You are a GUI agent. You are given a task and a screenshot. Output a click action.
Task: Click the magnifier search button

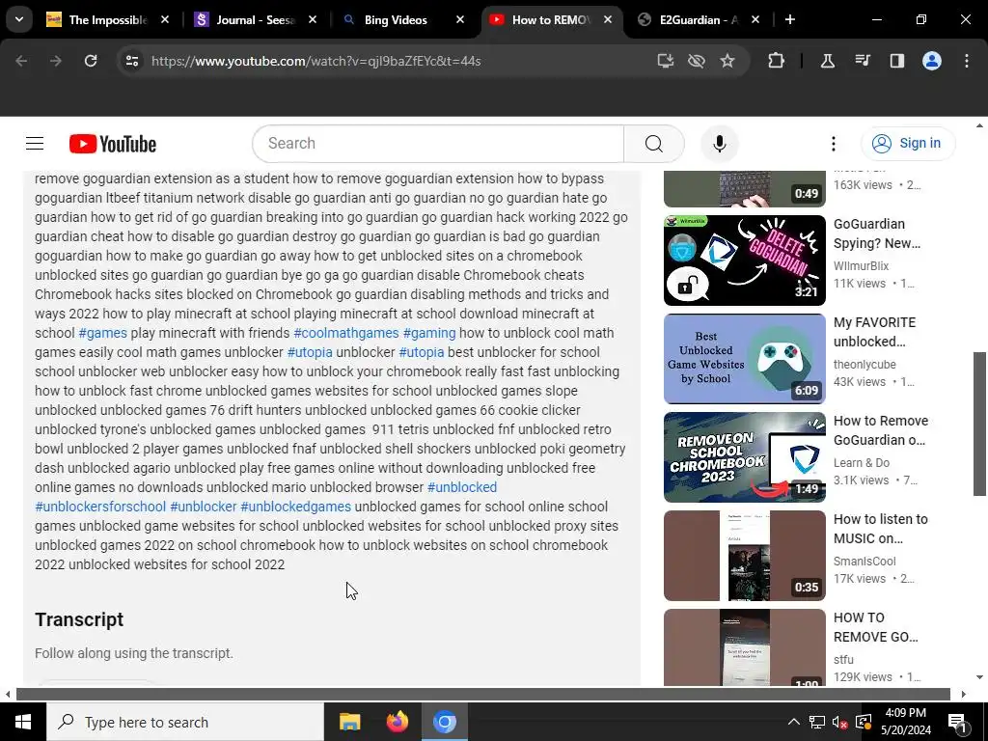tap(654, 144)
